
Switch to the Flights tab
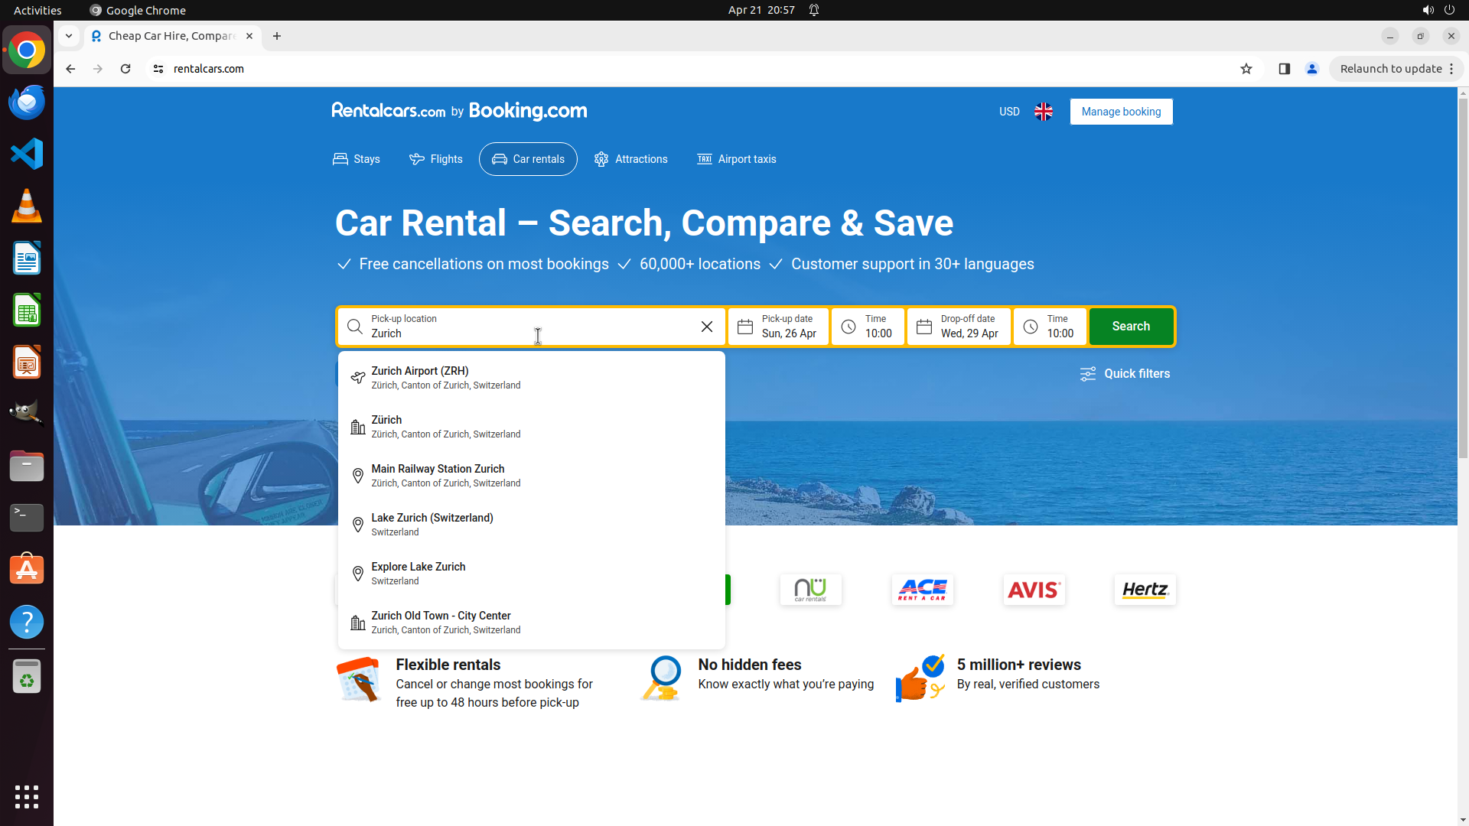(x=436, y=159)
